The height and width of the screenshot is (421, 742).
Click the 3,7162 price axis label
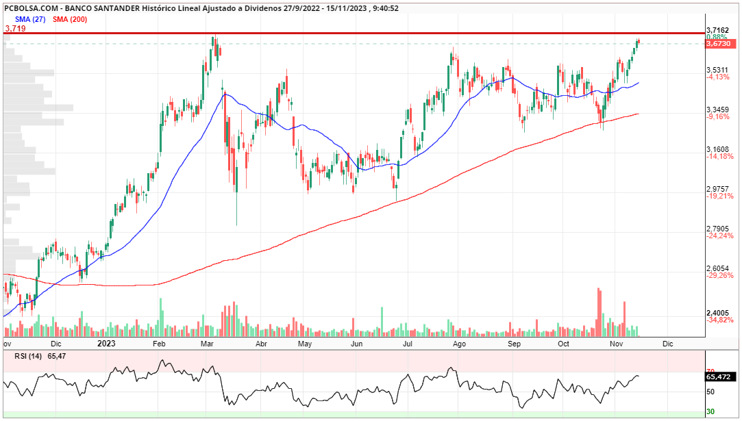(717, 30)
